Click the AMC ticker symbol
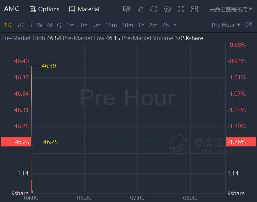257x202 pixels. click(x=12, y=9)
